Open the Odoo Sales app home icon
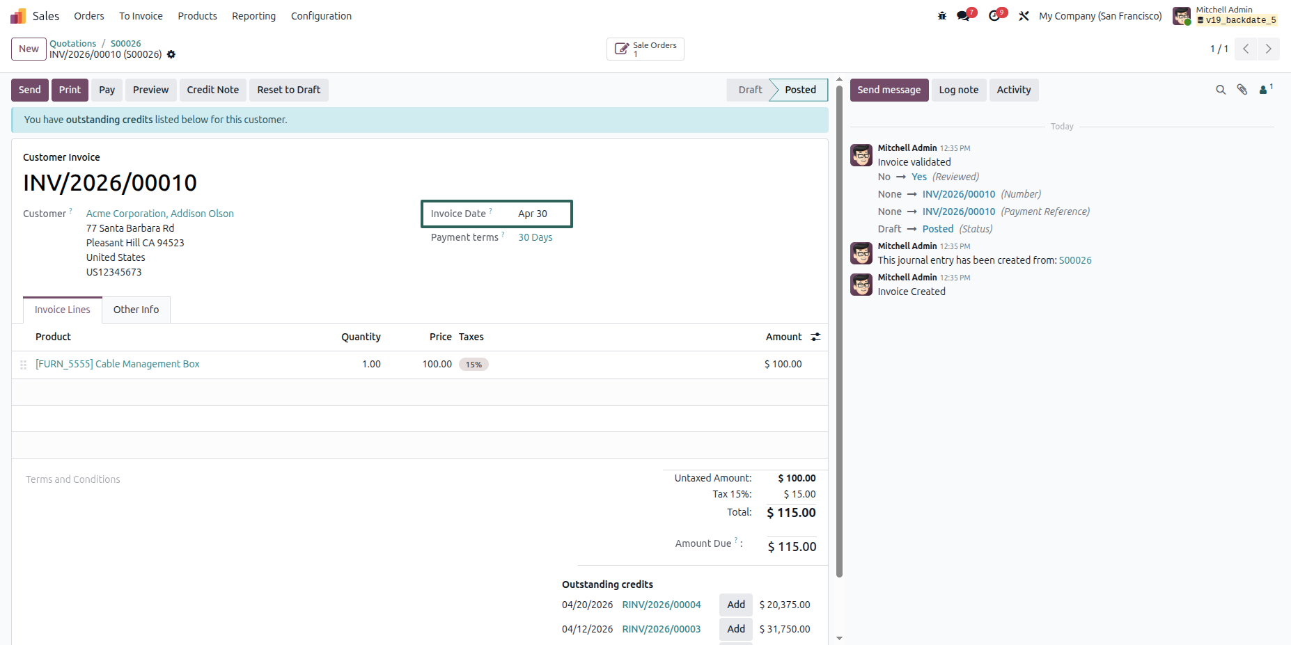 pyautogui.click(x=18, y=16)
